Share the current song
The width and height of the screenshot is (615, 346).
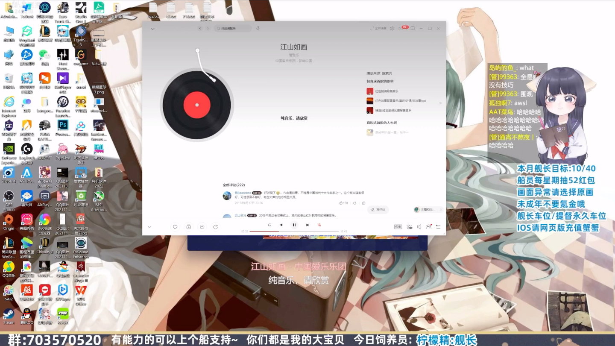click(x=215, y=227)
